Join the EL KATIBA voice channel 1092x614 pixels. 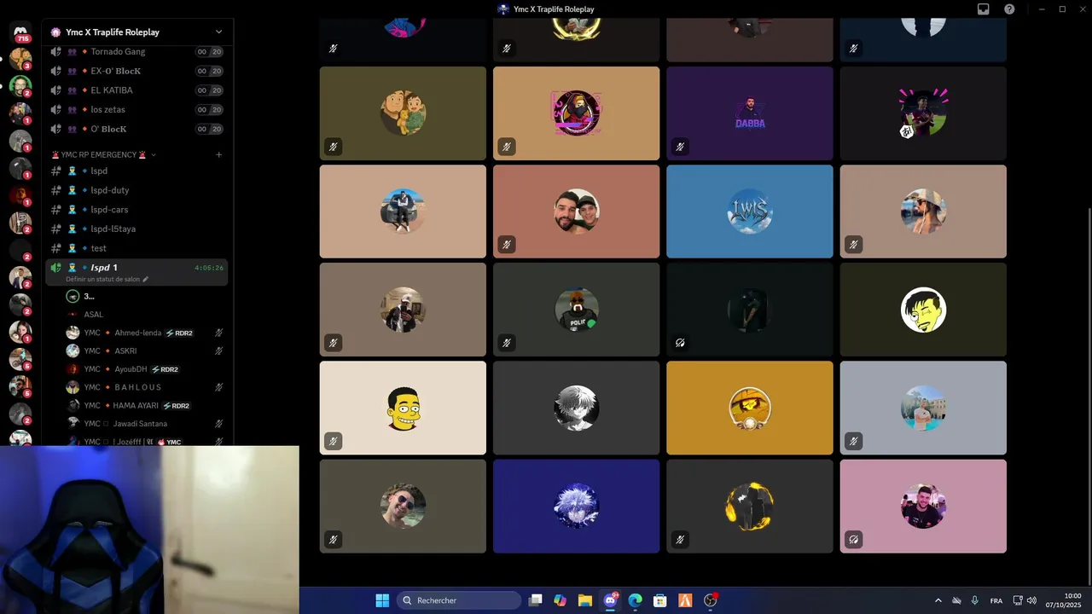[x=136, y=90]
